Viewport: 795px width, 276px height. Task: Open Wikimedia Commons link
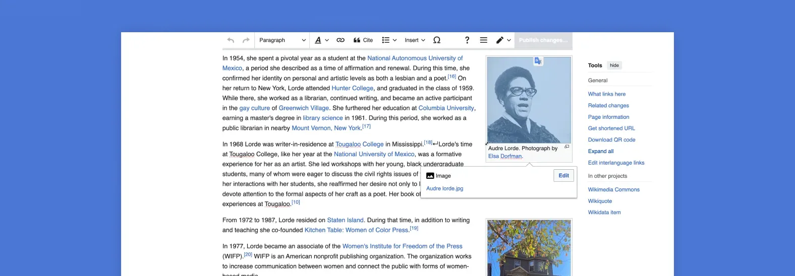coord(614,190)
